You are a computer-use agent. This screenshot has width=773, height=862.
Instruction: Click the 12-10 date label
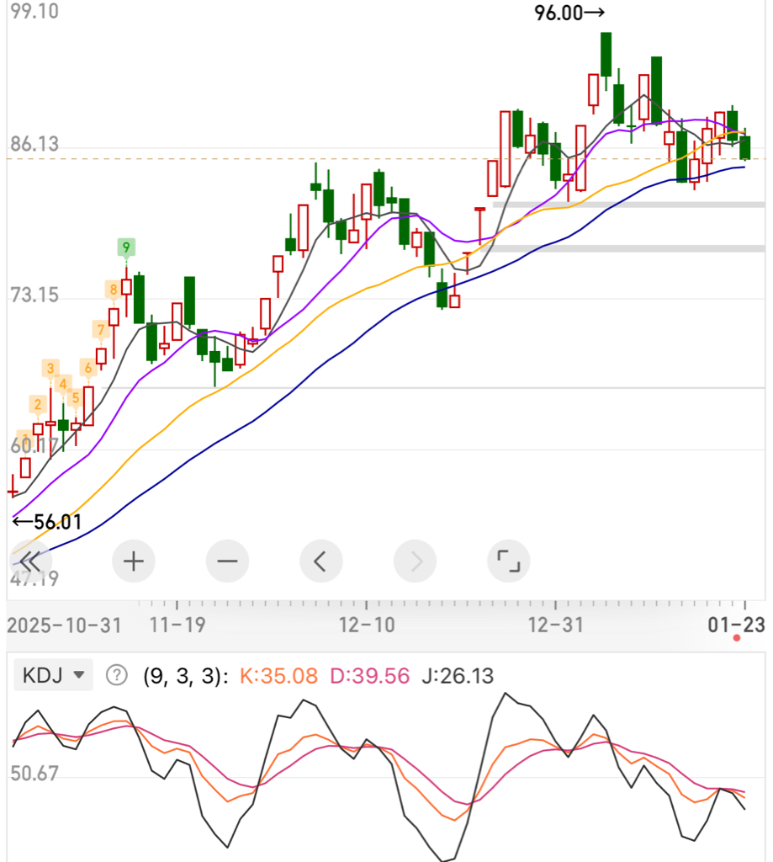(367, 625)
